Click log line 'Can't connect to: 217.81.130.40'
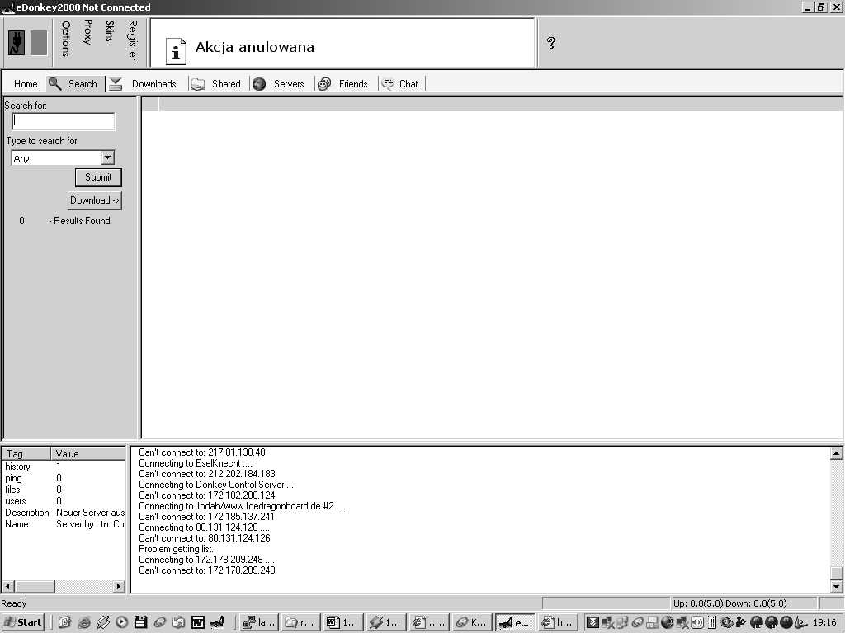The image size is (845, 633). [x=202, y=452]
